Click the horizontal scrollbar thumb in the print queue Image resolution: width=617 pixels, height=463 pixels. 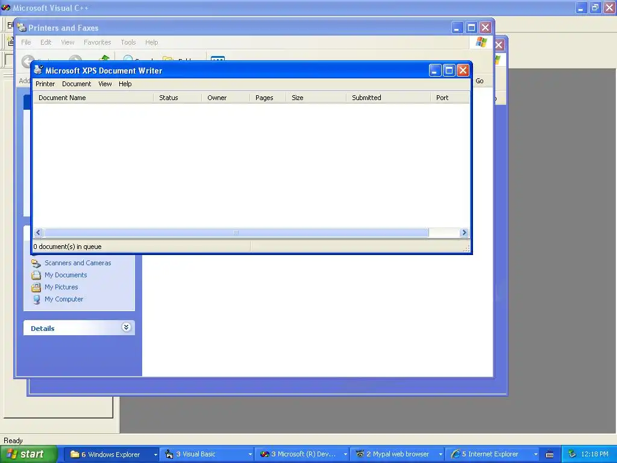236,232
